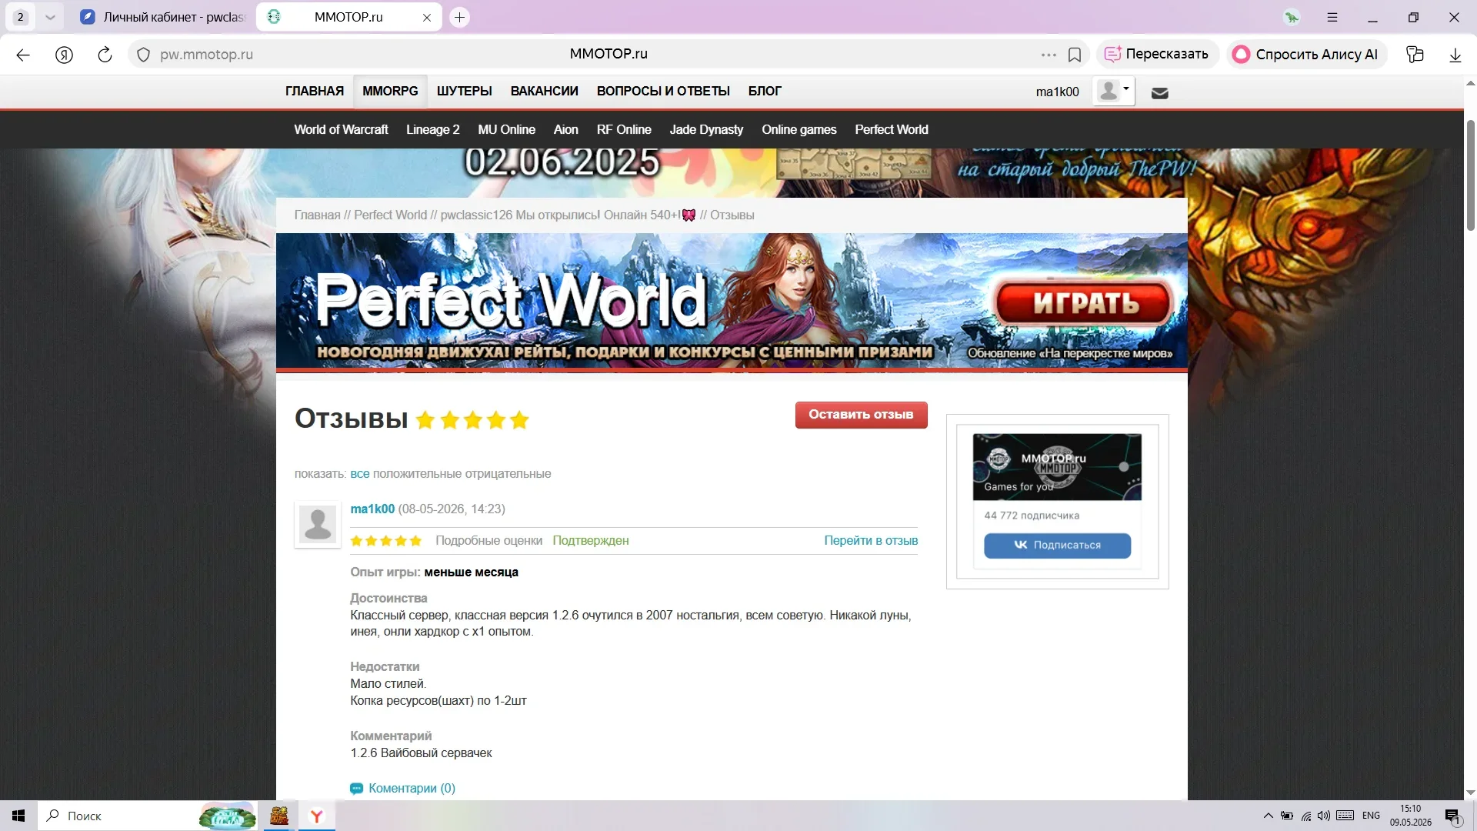The height and width of the screenshot is (831, 1477).
Task: Select MU Online in the game bar
Action: (x=506, y=129)
